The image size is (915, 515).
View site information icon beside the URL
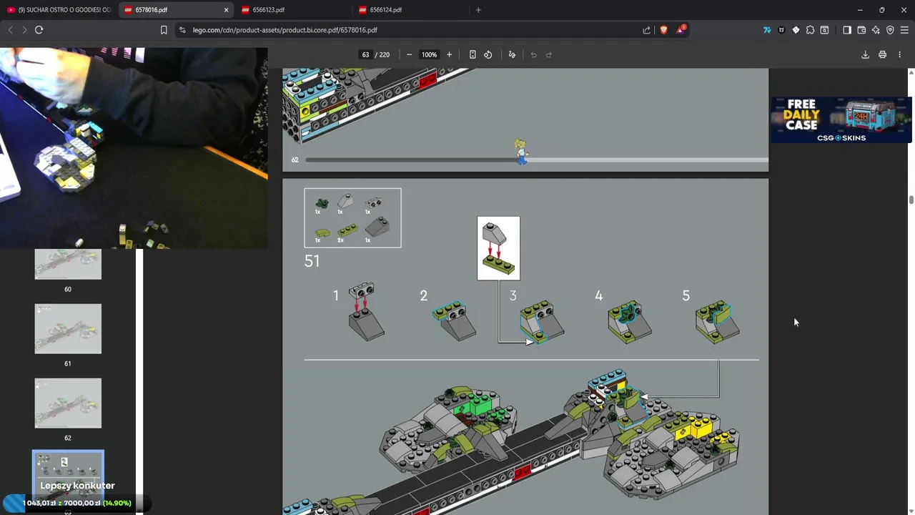182,30
